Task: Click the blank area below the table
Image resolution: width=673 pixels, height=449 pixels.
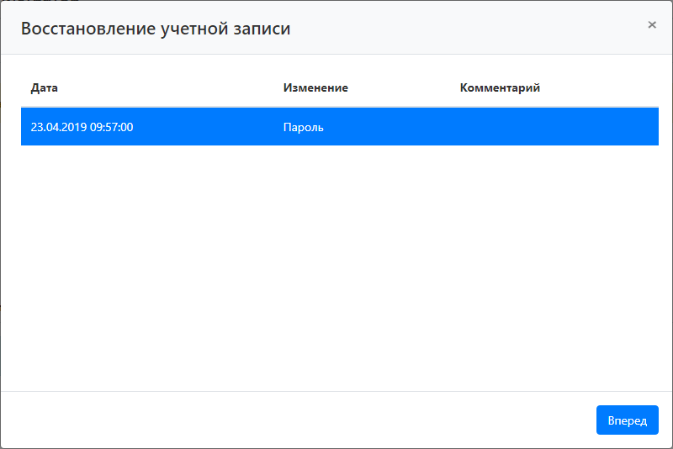Action: click(336, 269)
